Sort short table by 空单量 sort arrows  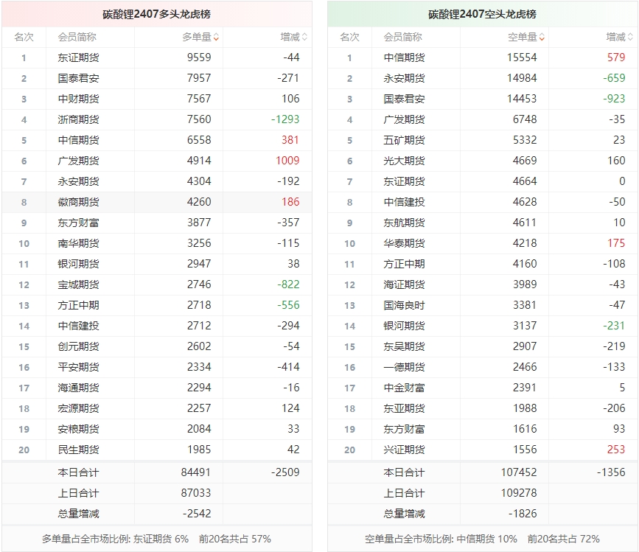pos(542,38)
